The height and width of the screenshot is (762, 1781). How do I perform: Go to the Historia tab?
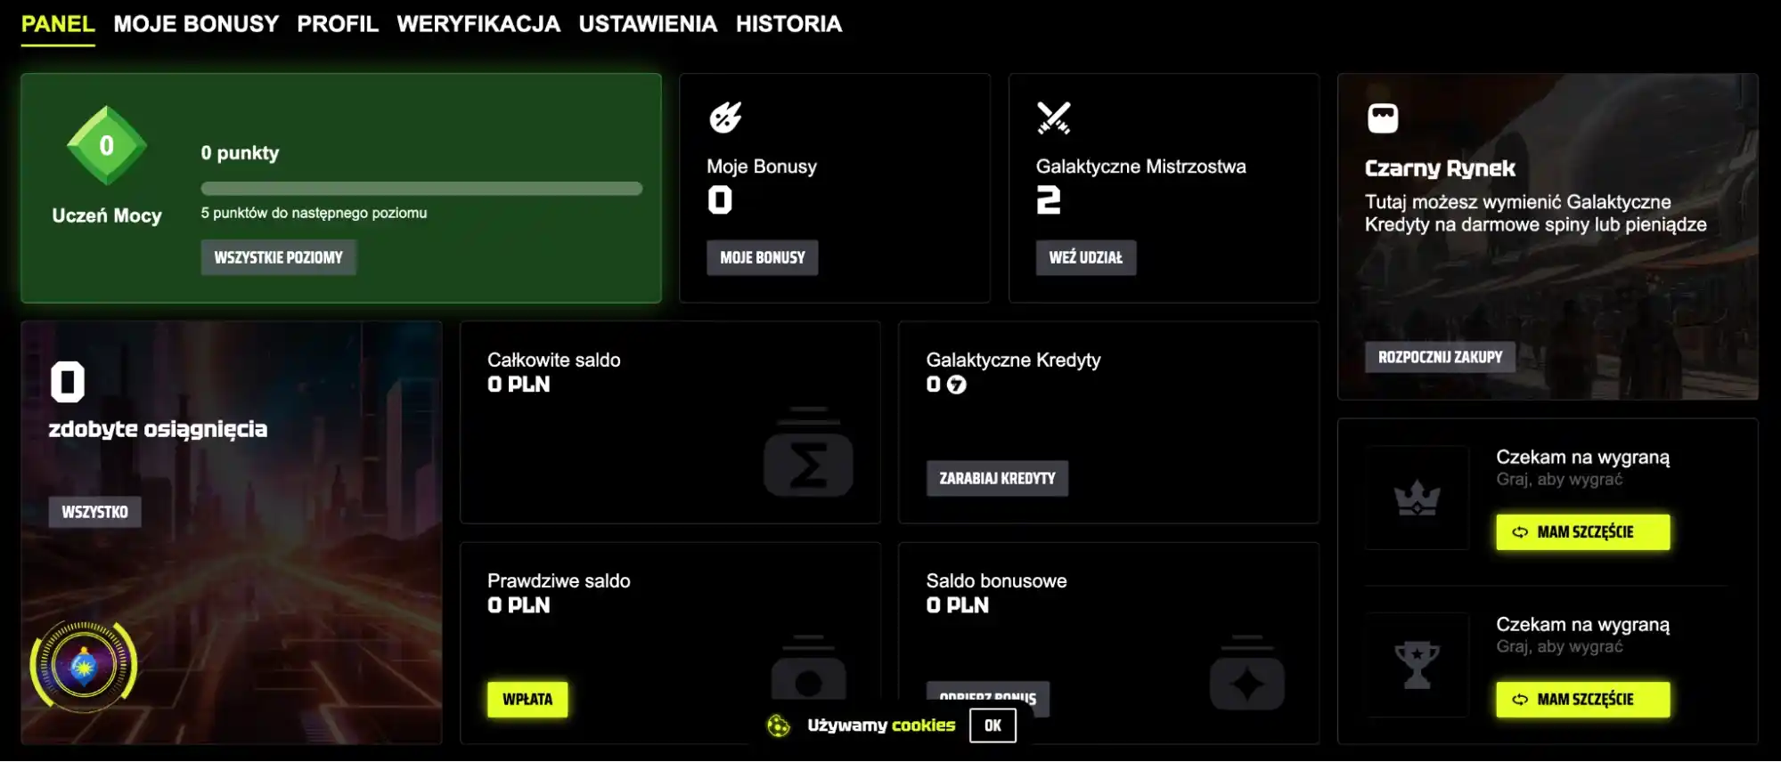(x=788, y=24)
